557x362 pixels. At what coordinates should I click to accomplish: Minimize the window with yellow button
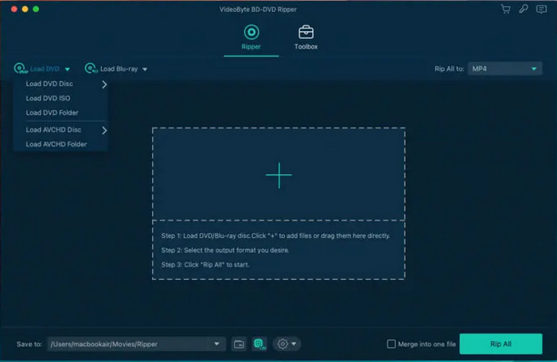click(x=25, y=10)
